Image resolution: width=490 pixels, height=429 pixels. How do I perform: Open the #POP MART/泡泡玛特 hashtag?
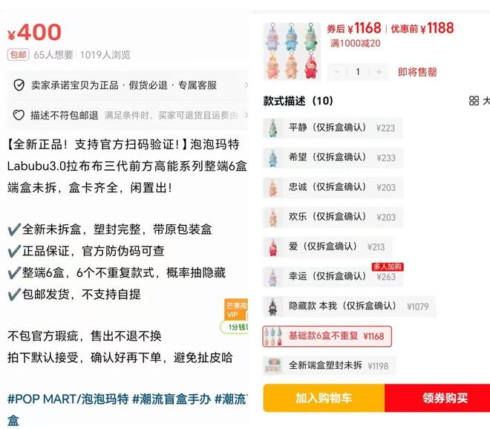[x=68, y=399]
